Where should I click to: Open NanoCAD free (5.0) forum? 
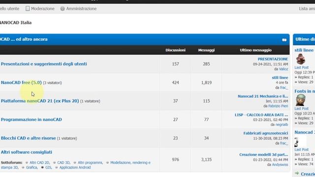pyautogui.click(x=21, y=83)
